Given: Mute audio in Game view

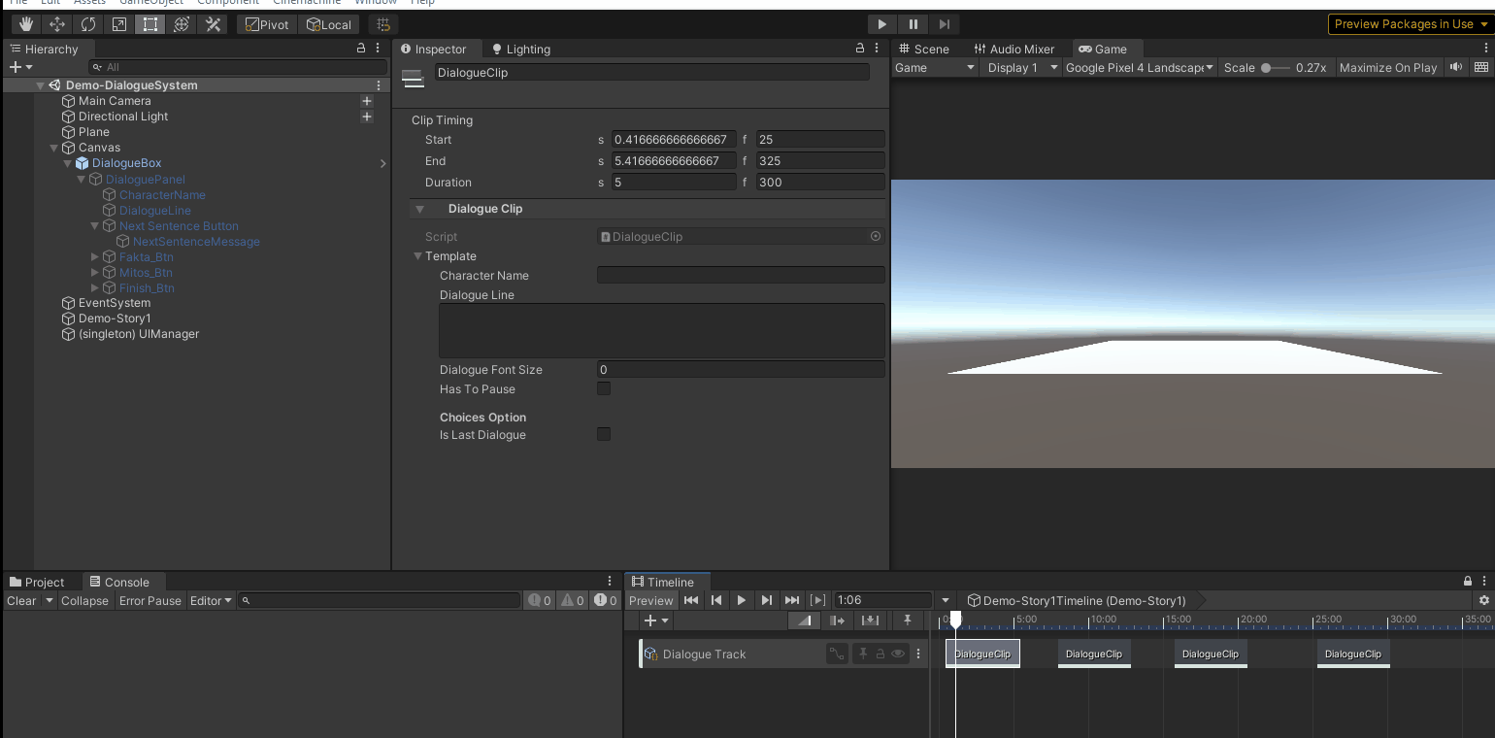Looking at the screenshot, I should [1456, 67].
